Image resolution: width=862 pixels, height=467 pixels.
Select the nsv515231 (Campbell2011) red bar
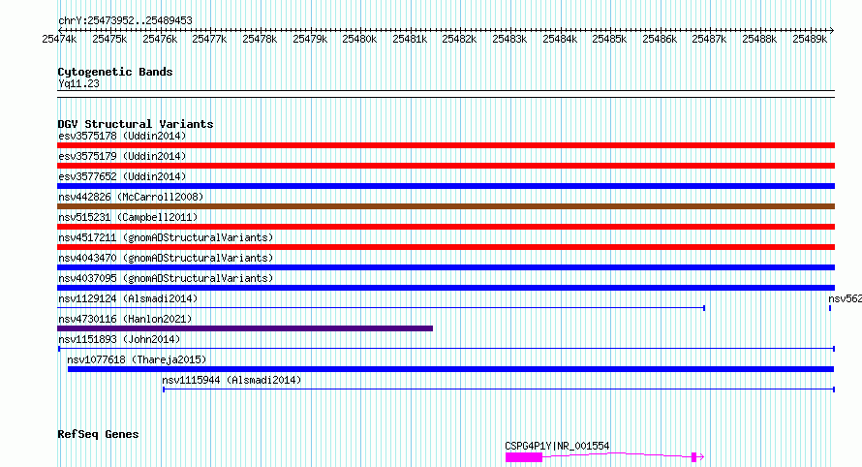coord(446,227)
